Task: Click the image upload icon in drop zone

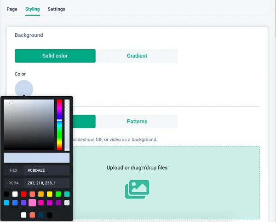Action: point(137,189)
